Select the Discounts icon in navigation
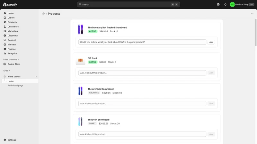Image resolution: width=257 pixels, height=144 pixels. tap(5, 36)
